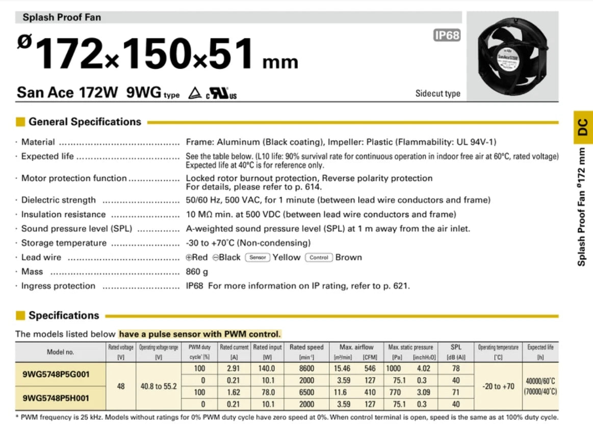Click the rated input value 140.0
Viewport: 593px width, 424px height.
point(267,368)
